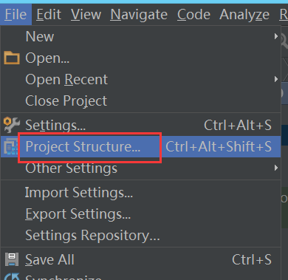Select Project Structure... menu entry
The width and height of the screenshot is (288, 280).
pos(140,146)
